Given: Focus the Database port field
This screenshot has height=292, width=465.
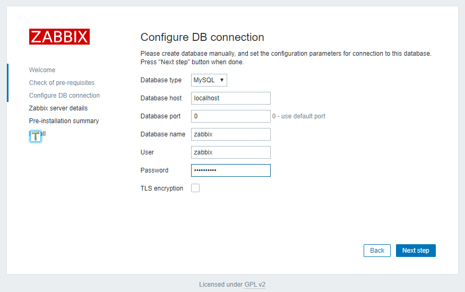Looking at the screenshot, I should click(230, 116).
